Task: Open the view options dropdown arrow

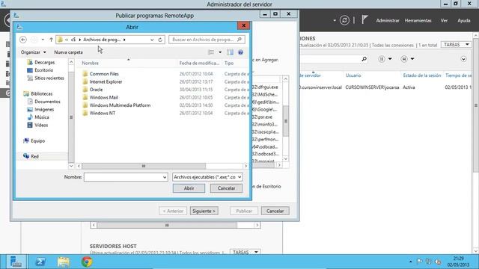Action: coord(220,52)
